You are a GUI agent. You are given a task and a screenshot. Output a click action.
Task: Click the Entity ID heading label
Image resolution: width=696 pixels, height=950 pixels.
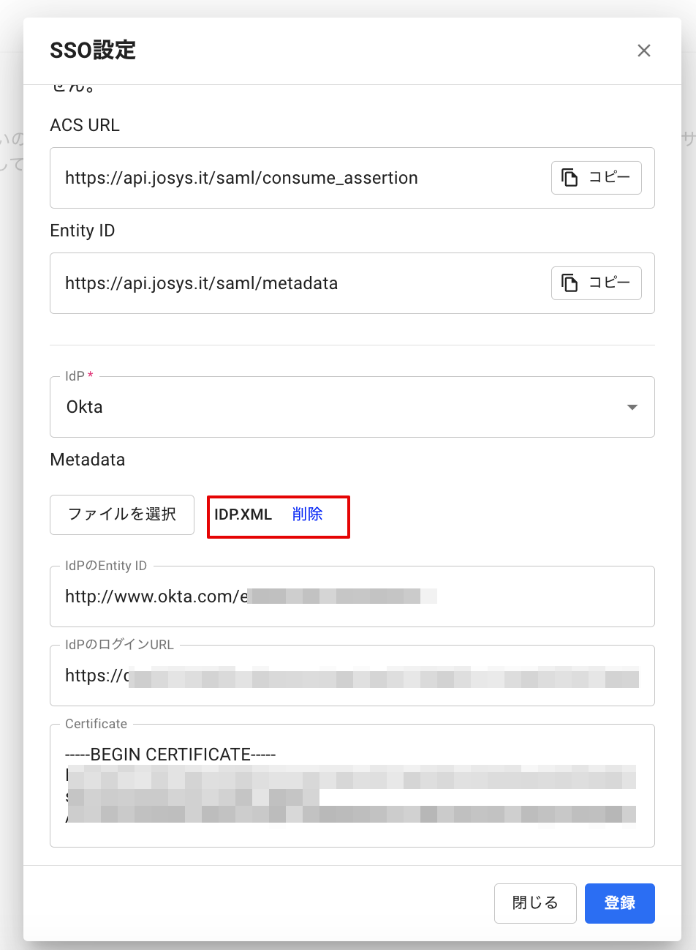point(83,231)
